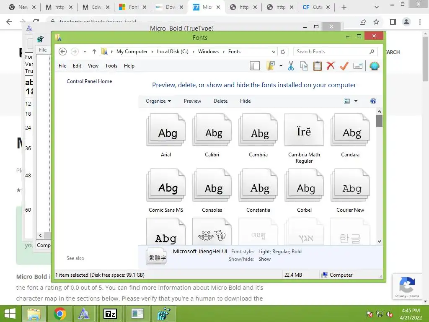429x322 pixels.
Task: Click the red X Delete icon in toolbar
Action: pos(331,66)
